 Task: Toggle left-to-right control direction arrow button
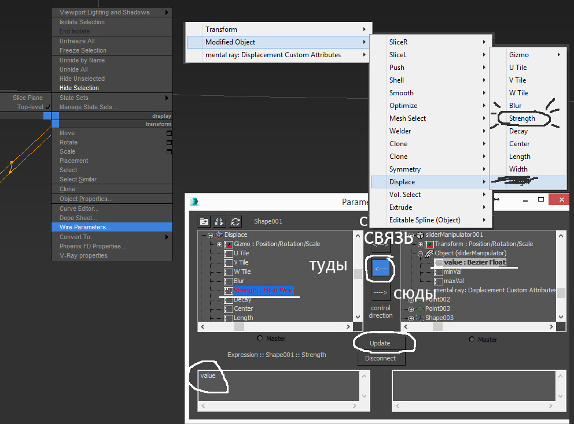click(381, 292)
